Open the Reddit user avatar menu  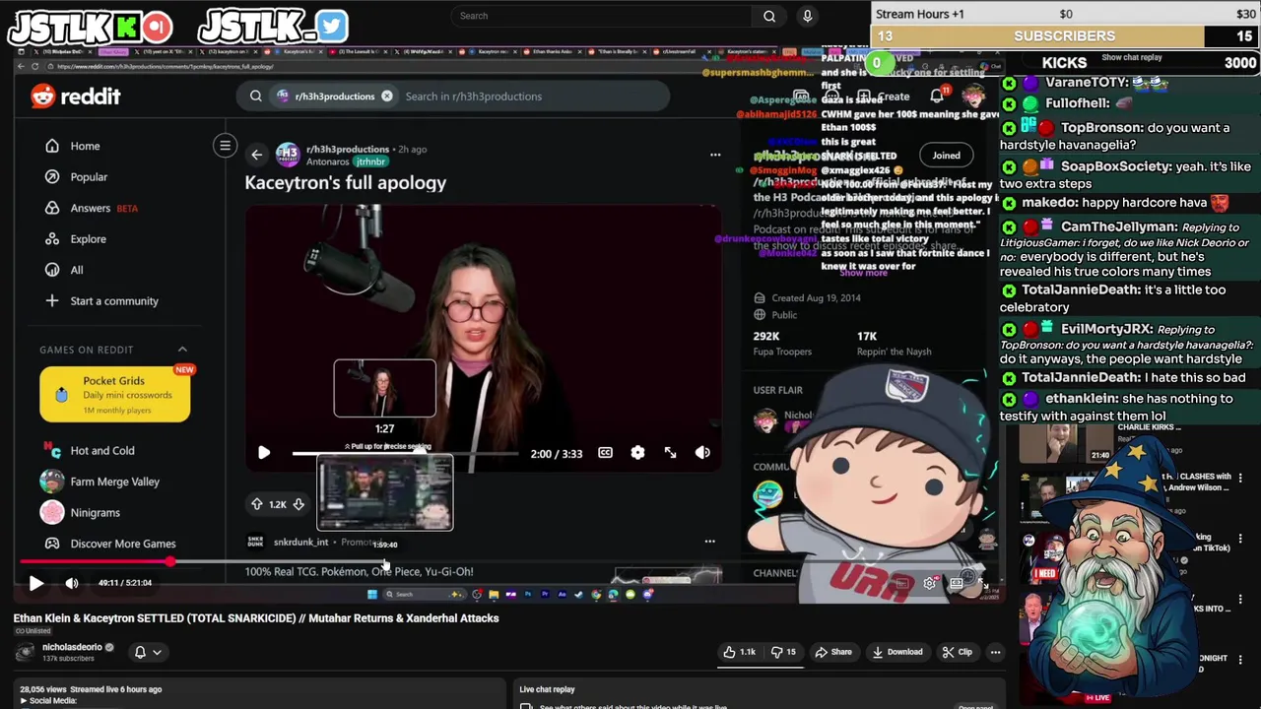click(973, 97)
